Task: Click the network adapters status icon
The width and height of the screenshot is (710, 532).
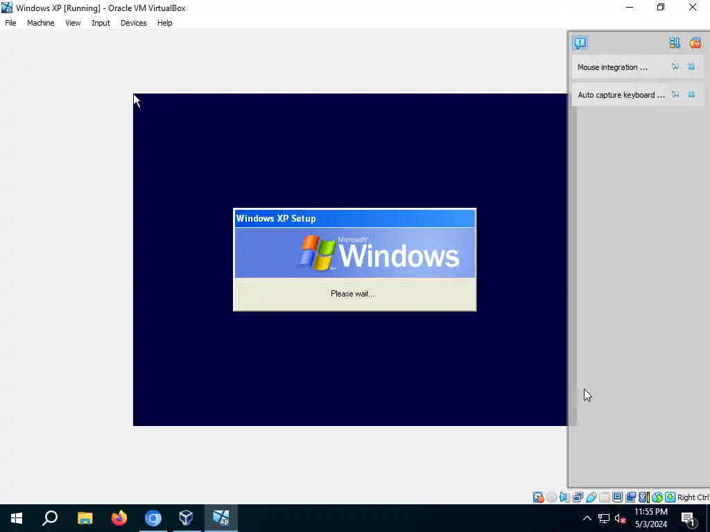Action: (578, 497)
